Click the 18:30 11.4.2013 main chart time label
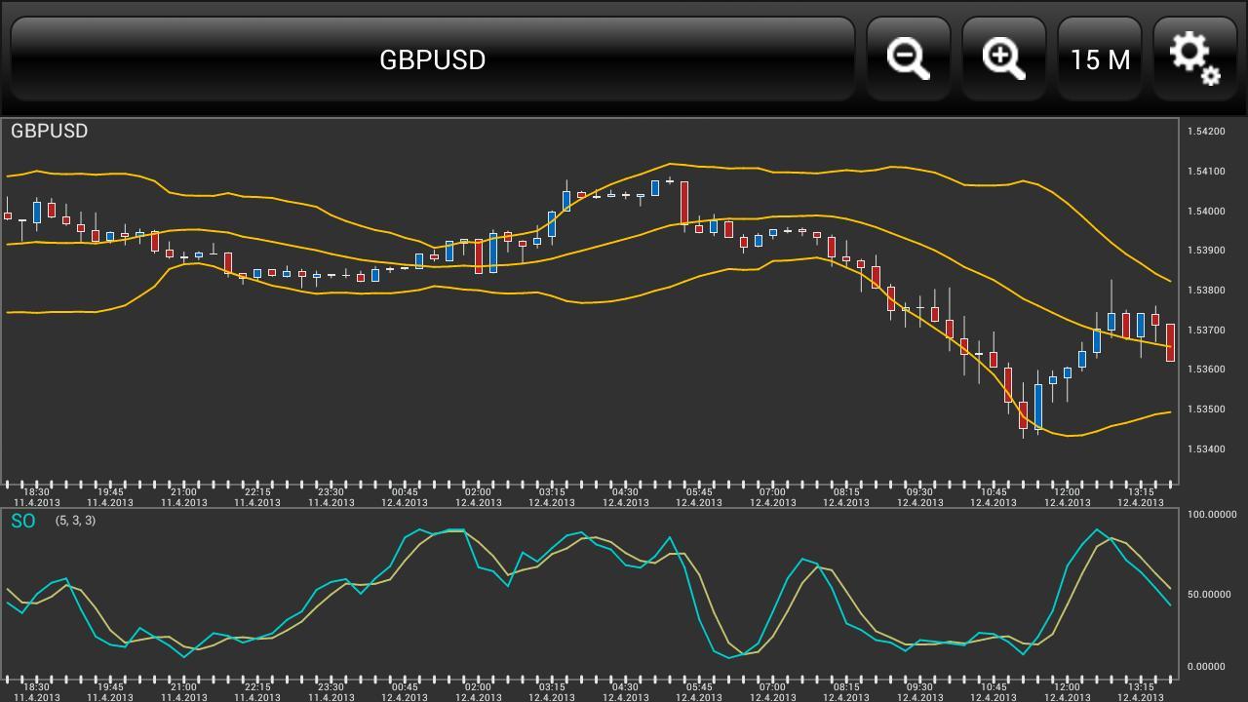This screenshot has width=1248, height=702. tap(36, 497)
